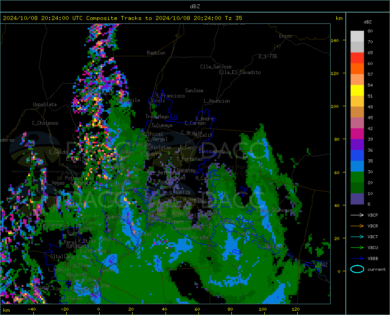This screenshot has width=390, height=315.
Task: Click the orange VBCR arrow legend icon
Action: pyautogui.click(x=357, y=226)
